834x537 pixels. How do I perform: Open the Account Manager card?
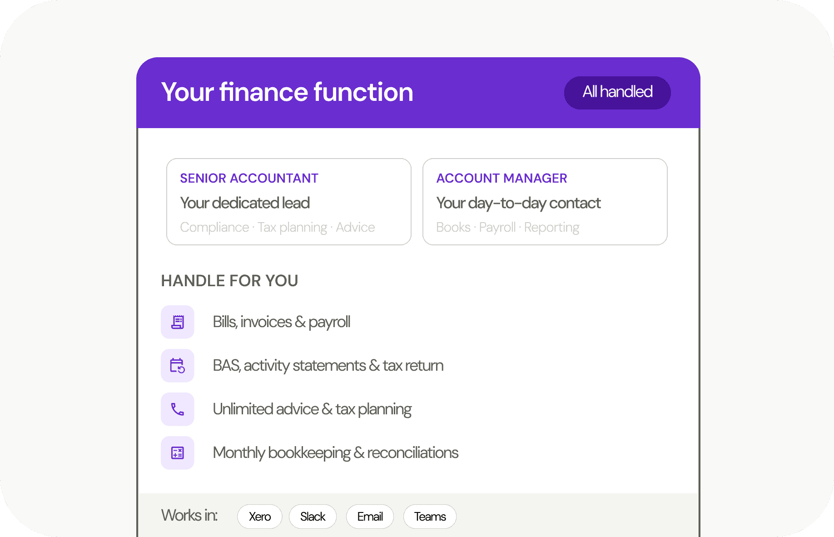pyautogui.click(x=545, y=202)
